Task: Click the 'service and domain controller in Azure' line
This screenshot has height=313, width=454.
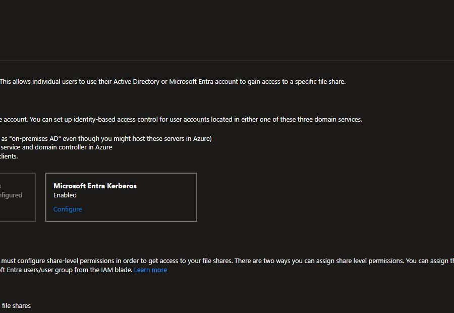Action: (56, 147)
